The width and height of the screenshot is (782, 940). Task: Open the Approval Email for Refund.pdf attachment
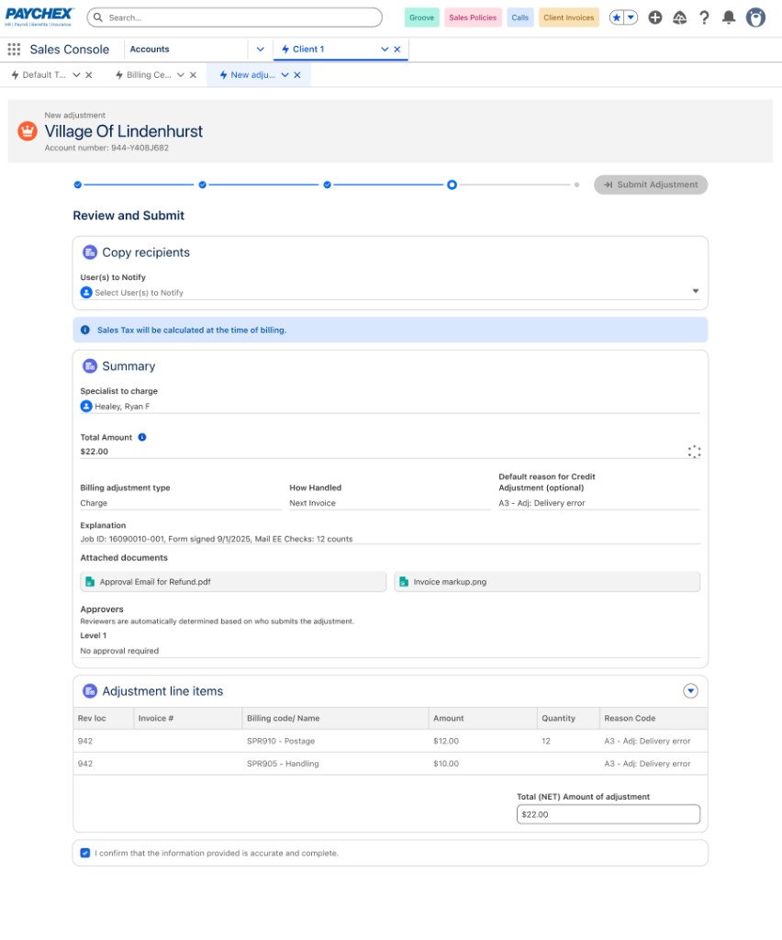point(233,581)
